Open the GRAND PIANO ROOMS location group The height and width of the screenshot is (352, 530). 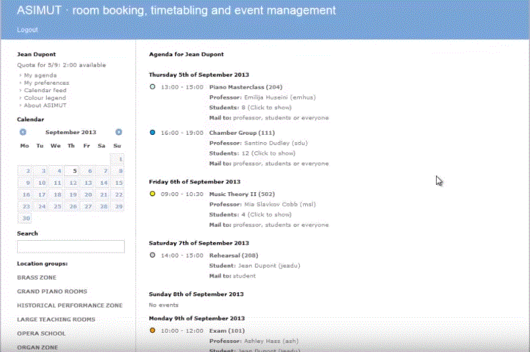pos(52,291)
